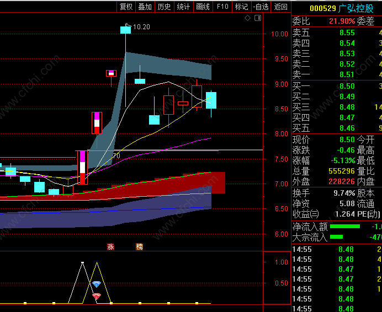
Task: Click 外盘 value 228226
Action: coord(342,181)
